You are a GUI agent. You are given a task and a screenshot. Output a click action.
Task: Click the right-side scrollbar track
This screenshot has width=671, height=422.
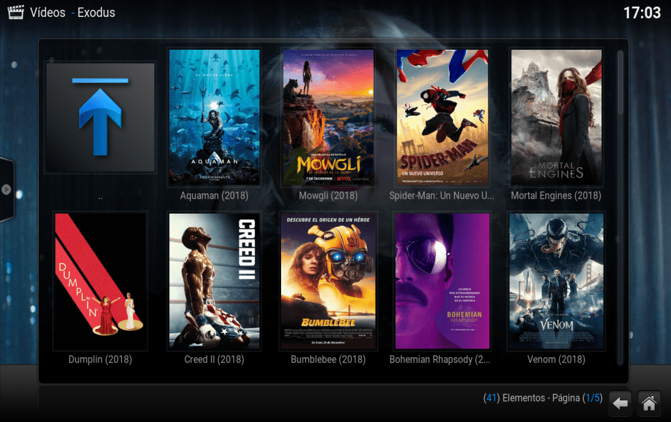click(x=622, y=210)
